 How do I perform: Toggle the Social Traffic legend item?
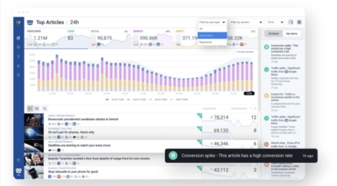coord(114,99)
